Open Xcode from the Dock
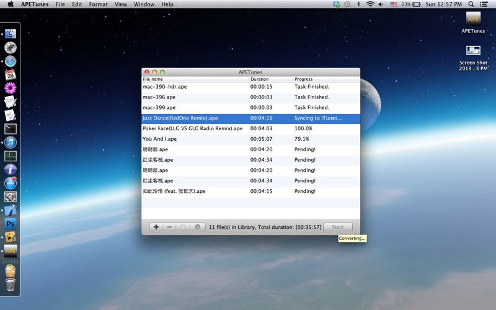Image resolution: width=496 pixels, height=310 pixels. tap(11, 210)
